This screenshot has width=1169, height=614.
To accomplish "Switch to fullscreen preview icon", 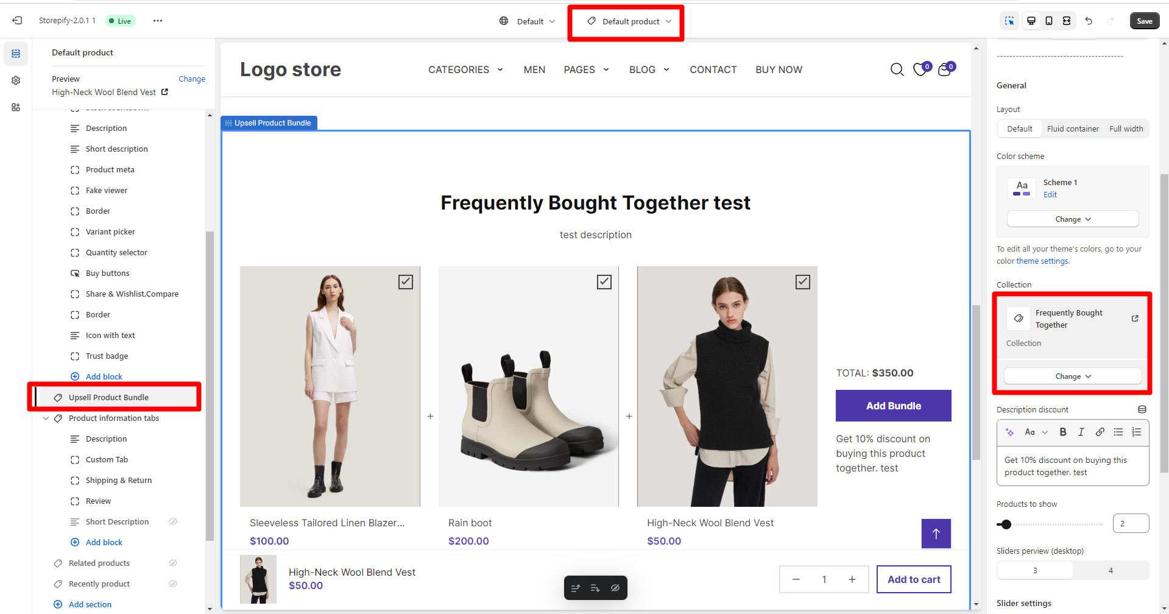I will [x=1067, y=21].
